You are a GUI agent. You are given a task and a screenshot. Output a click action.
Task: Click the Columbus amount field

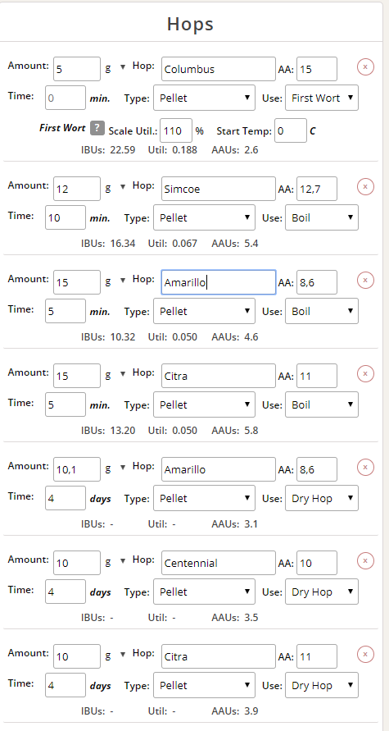coord(77,69)
